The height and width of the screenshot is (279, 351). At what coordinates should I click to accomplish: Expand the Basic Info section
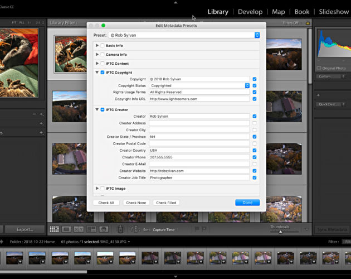point(97,45)
